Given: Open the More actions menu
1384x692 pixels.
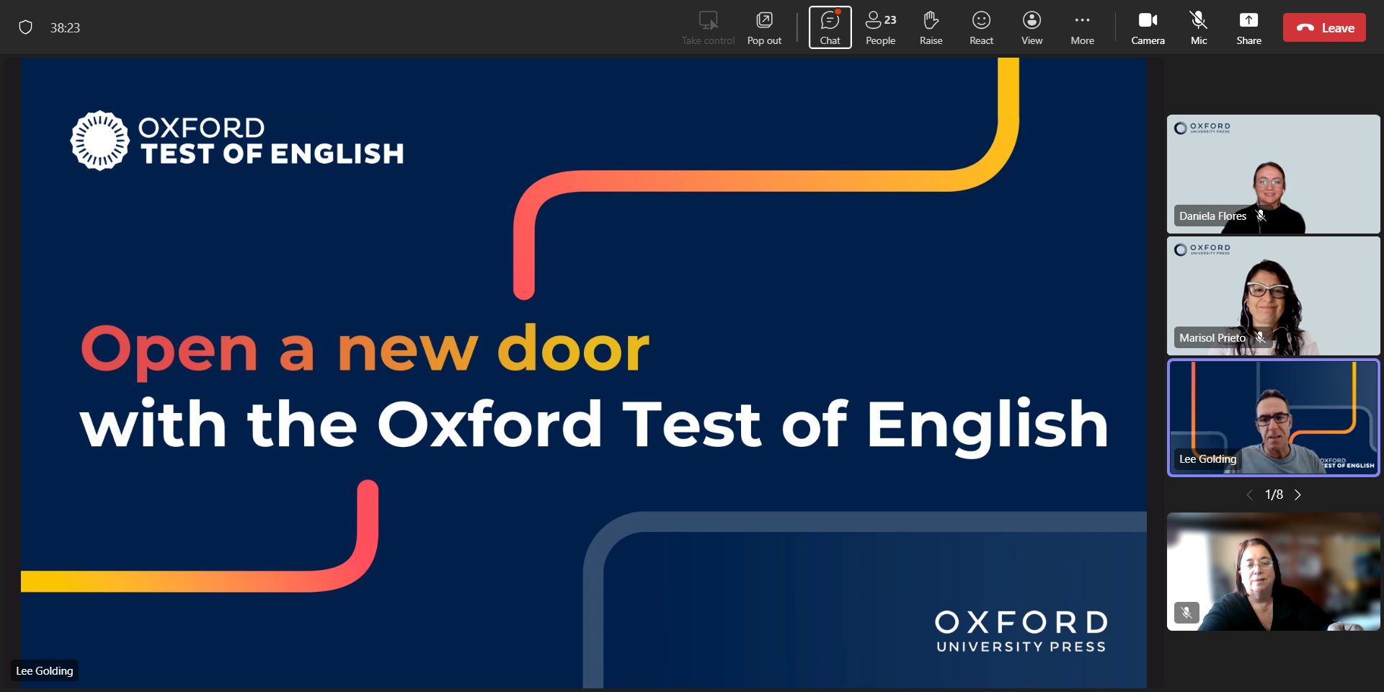Looking at the screenshot, I should 1082,27.
